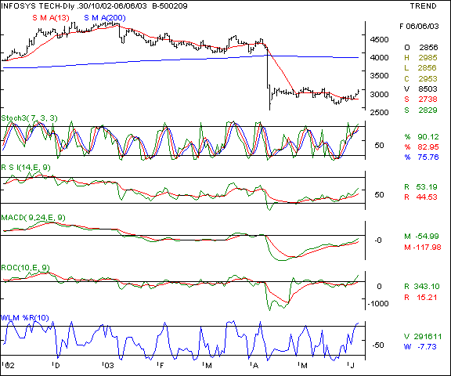Select the red SMA(13) legend label
This screenshot has width=451, height=376.
pos(51,18)
